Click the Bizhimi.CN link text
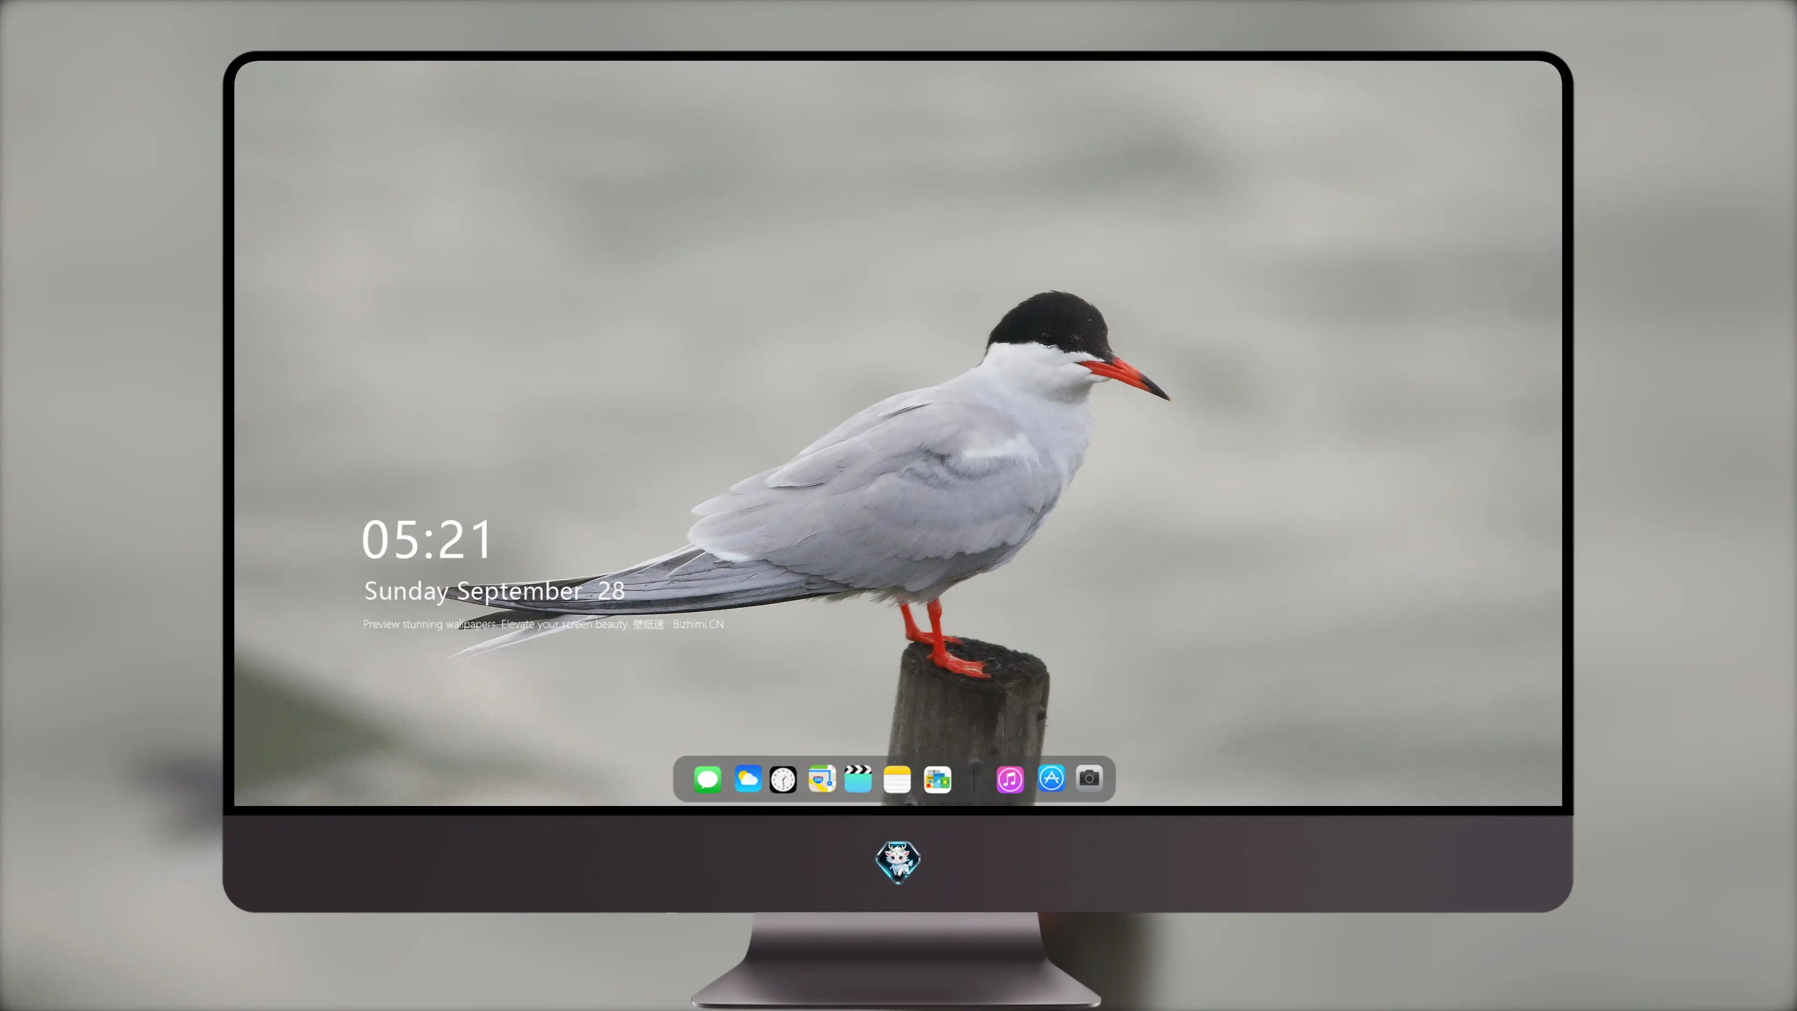1797x1011 pixels. tap(698, 624)
